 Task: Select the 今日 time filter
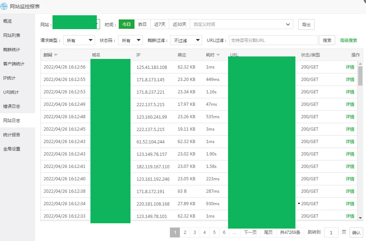point(127,24)
